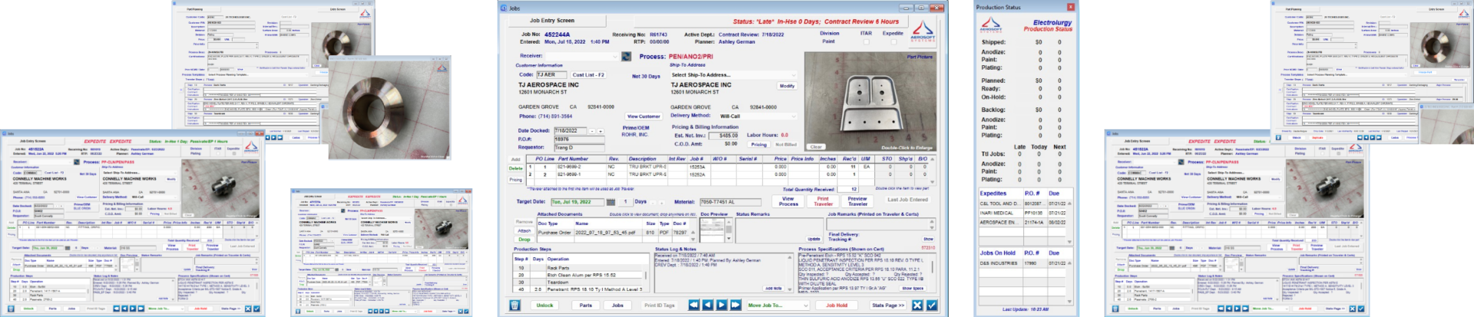Click the Update status remarks button
Screen dimensions: 1474x317
coord(813,239)
